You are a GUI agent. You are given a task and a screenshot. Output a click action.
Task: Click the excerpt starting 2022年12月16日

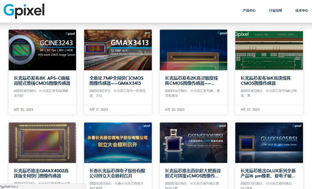(116, 185)
